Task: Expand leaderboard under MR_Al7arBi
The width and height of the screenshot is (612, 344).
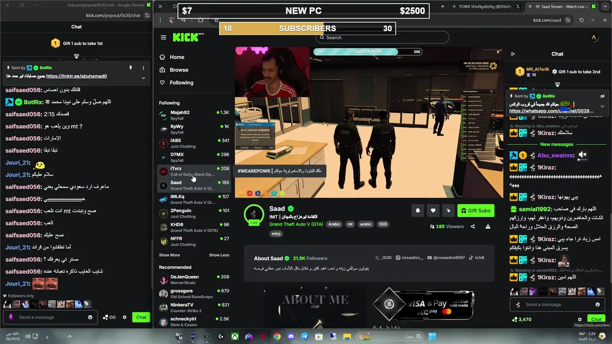Action: [x=557, y=85]
